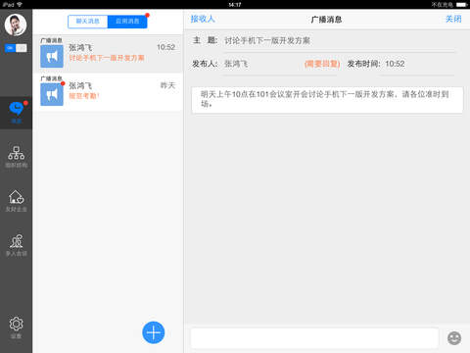
Task: Tap 关闭 to close broadcast message
Action: pos(453,19)
